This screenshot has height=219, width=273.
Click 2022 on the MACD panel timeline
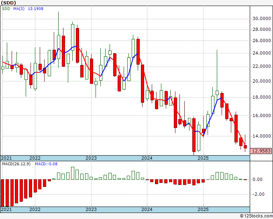point(35,209)
